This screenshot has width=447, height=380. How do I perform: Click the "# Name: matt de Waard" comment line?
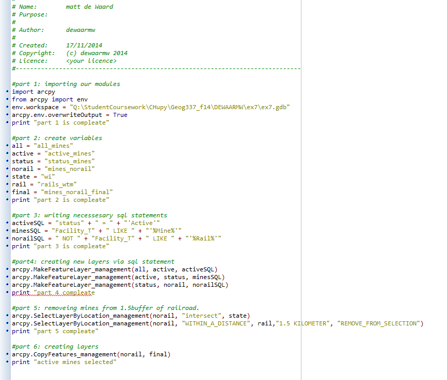pos(62,7)
